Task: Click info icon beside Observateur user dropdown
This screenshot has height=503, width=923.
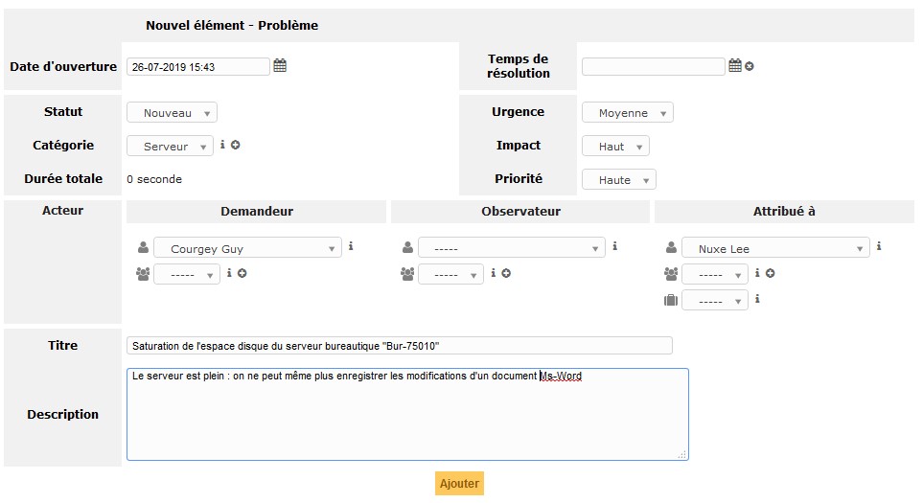Action: [614, 246]
